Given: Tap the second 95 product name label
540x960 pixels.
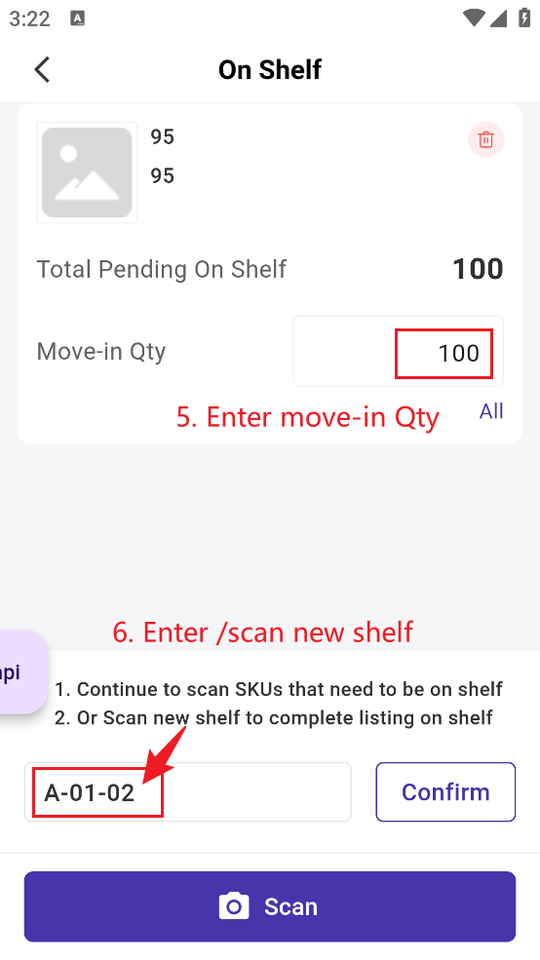Looking at the screenshot, I should coord(163,175).
